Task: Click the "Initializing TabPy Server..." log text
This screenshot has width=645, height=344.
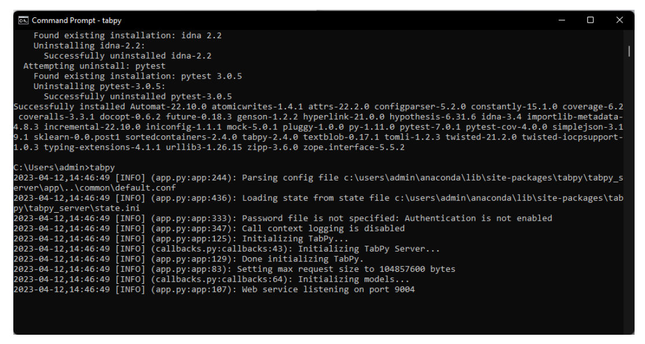Action: (x=369, y=249)
